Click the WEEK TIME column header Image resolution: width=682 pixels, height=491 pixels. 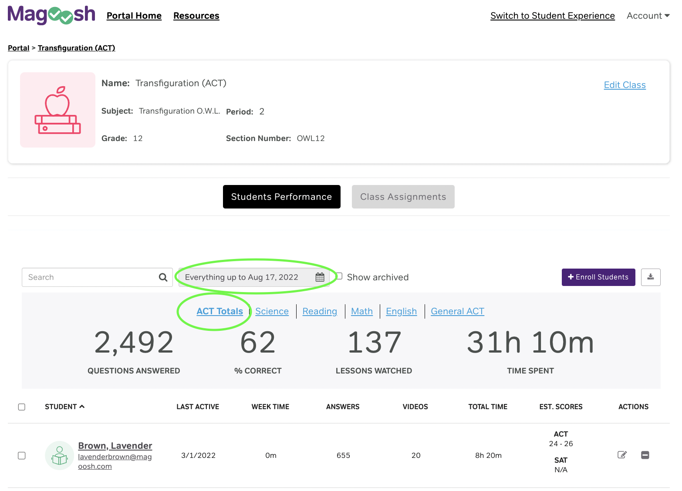tap(270, 407)
